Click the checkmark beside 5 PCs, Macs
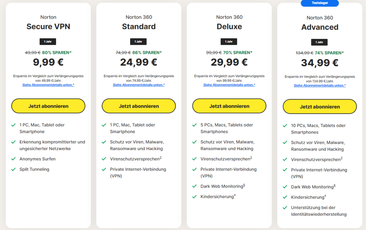 pos(194,125)
